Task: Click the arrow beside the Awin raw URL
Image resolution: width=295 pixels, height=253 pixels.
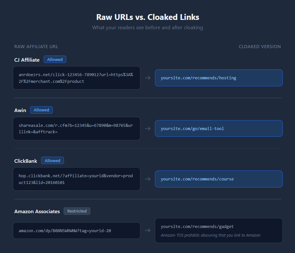Action: [147, 128]
